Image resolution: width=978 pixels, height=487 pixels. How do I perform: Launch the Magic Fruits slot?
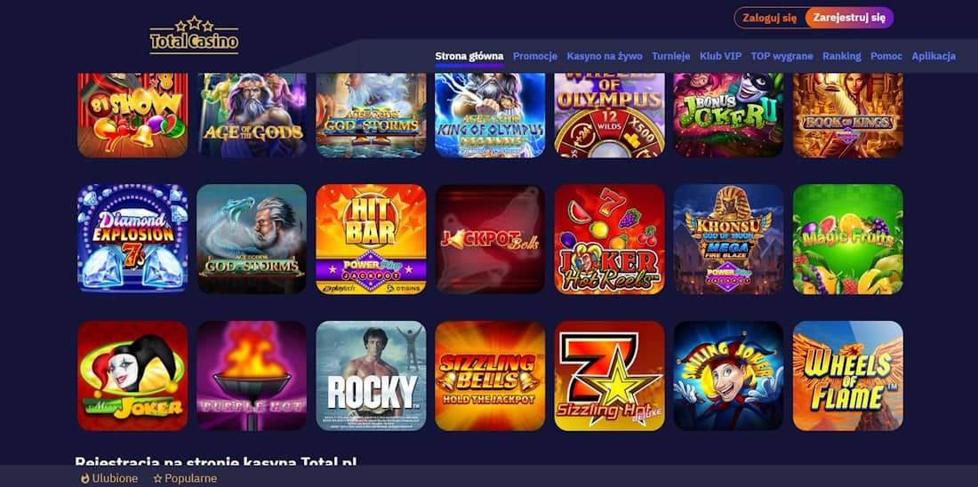pos(847,239)
